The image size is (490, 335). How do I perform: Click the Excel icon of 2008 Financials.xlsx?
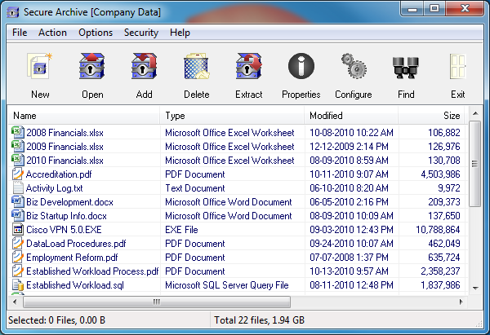[x=18, y=132]
